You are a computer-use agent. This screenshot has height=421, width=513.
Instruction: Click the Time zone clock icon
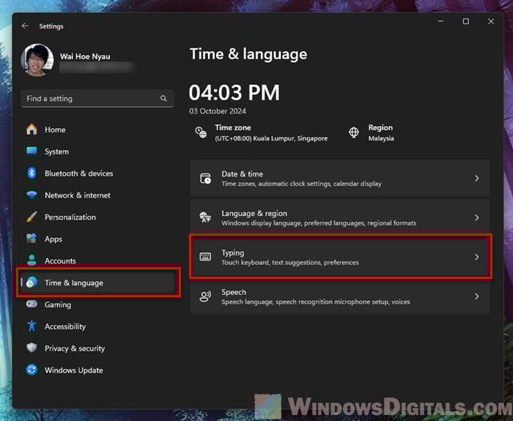[x=201, y=133]
